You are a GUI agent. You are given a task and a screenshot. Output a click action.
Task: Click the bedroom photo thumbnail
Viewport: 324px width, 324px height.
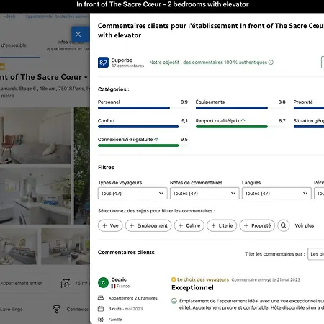tap(35, 136)
